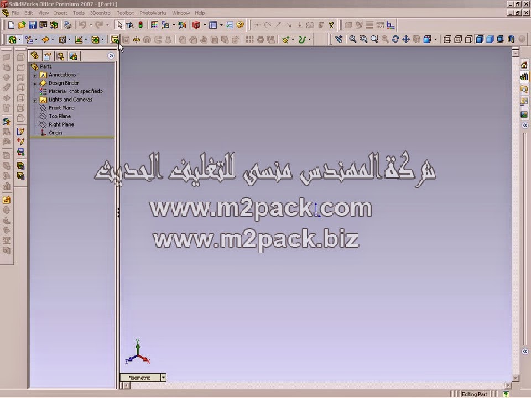Screen dimensions: 531x398
Task: Click the Revolve feature icon
Action: (x=136, y=40)
